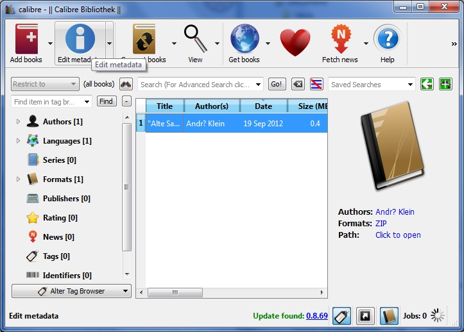Click the Fetch news icon
This screenshot has height=332, width=464.
click(x=341, y=38)
